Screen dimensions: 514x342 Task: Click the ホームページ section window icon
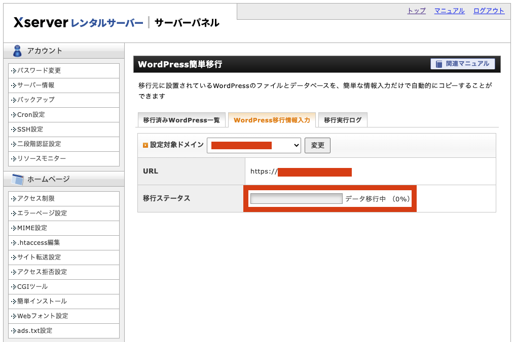(18, 179)
